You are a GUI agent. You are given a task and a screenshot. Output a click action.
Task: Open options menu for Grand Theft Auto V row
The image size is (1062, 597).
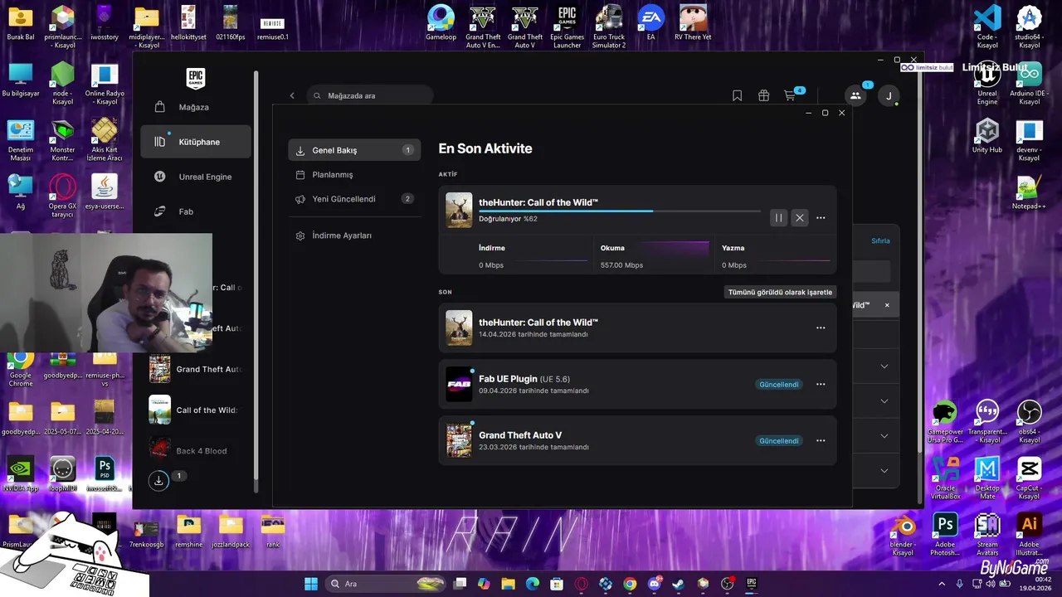coord(821,440)
